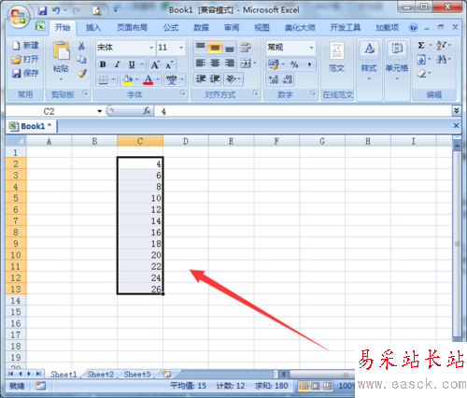Copy selection with copy icon
Screen dimensions: 467x398
pos(81,60)
